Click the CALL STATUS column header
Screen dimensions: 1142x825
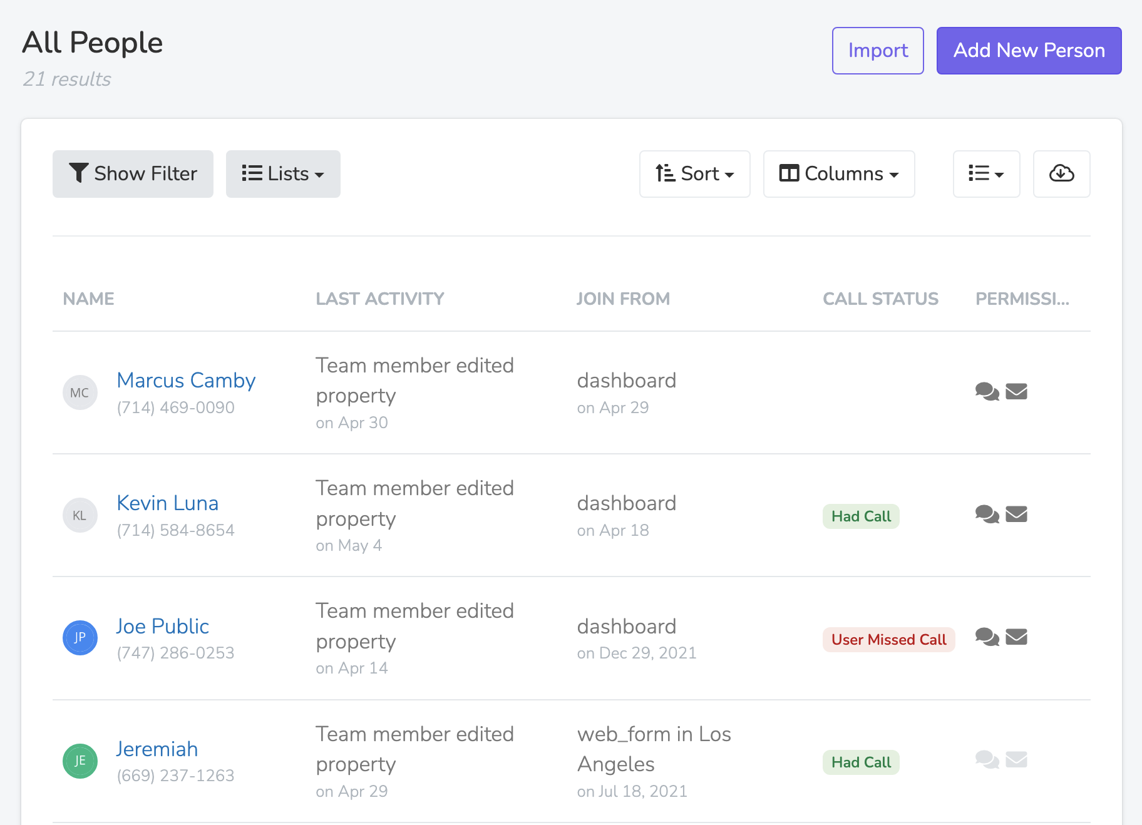(x=880, y=299)
